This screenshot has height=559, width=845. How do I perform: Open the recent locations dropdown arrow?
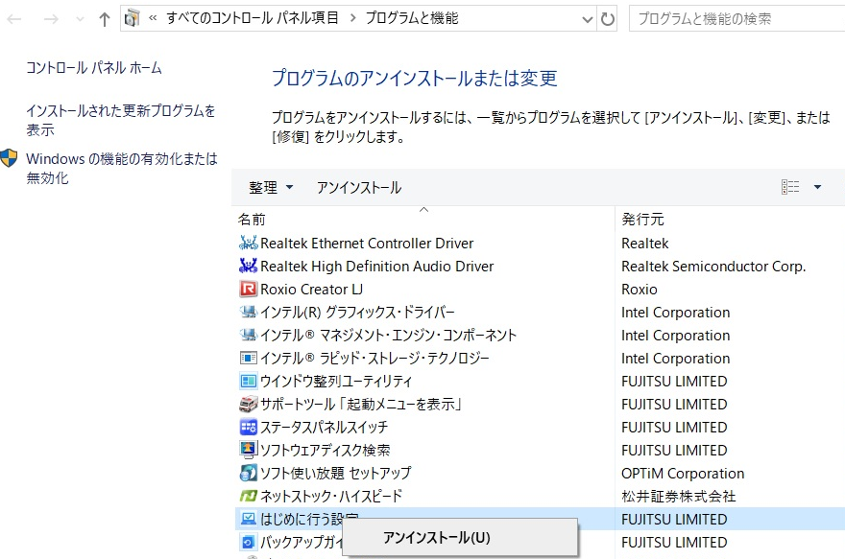(81, 19)
